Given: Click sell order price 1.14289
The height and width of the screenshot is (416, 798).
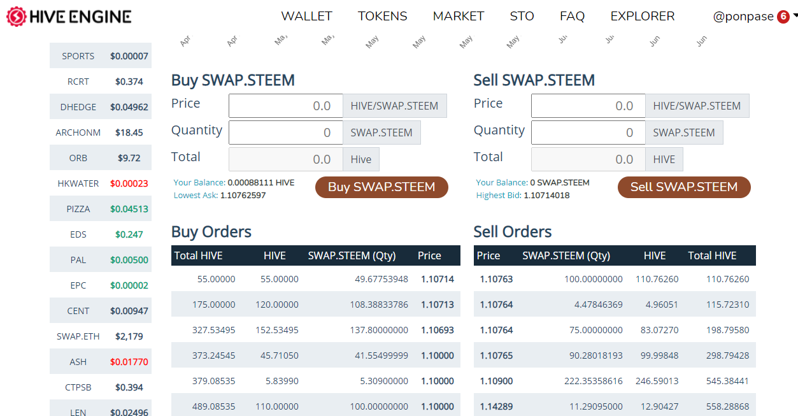Looking at the screenshot, I should tap(495, 406).
